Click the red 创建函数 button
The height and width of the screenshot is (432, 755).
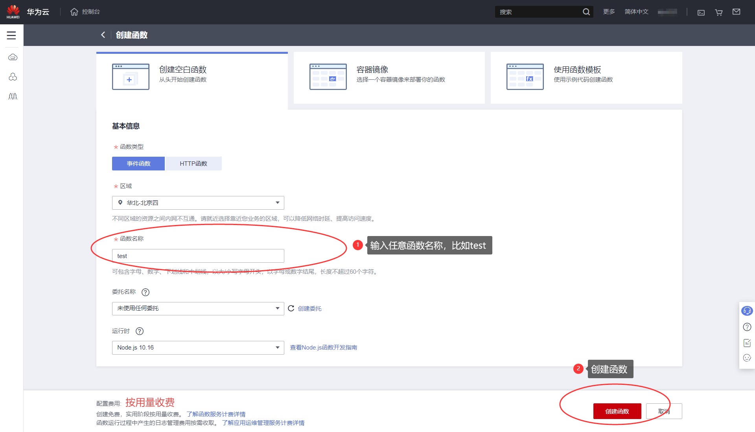[x=617, y=411]
